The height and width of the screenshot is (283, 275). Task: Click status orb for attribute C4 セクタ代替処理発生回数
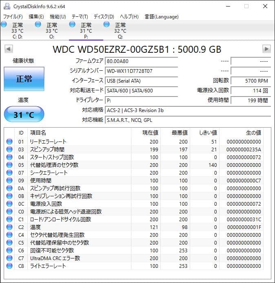point(9,235)
